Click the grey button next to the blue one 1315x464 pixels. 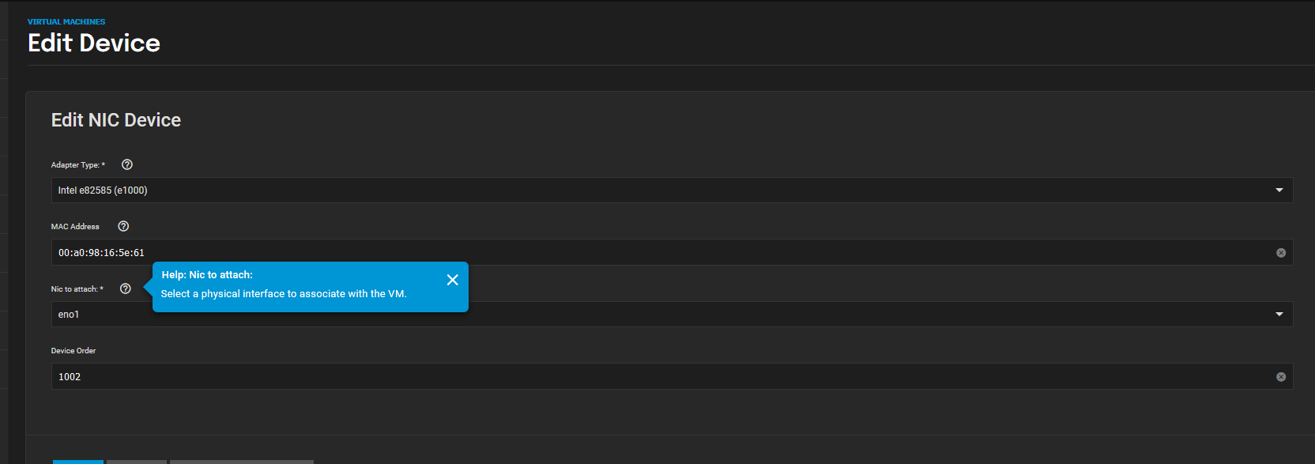(137, 462)
